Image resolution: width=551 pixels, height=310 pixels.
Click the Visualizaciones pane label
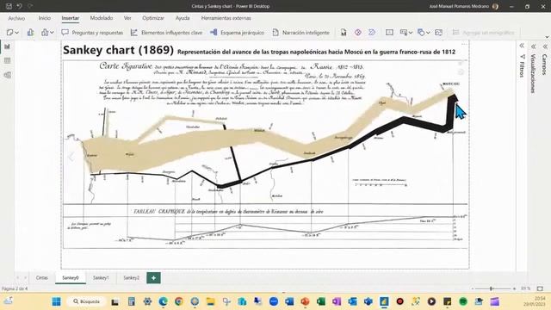coord(533,73)
